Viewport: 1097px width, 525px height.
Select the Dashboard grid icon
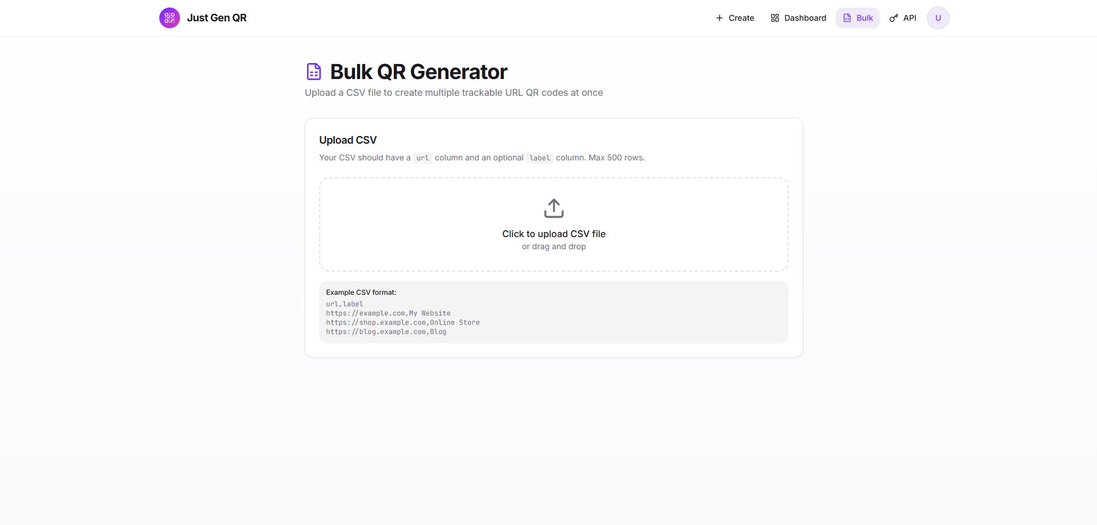(x=774, y=18)
